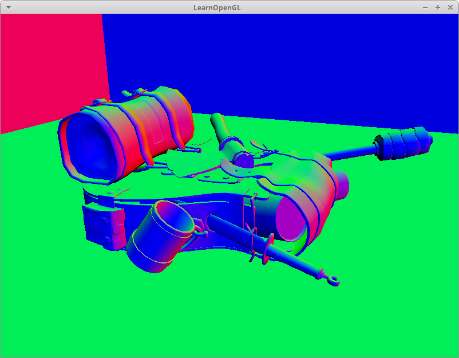
Task: Close the LearnOpenGL window
Action: (450, 7)
